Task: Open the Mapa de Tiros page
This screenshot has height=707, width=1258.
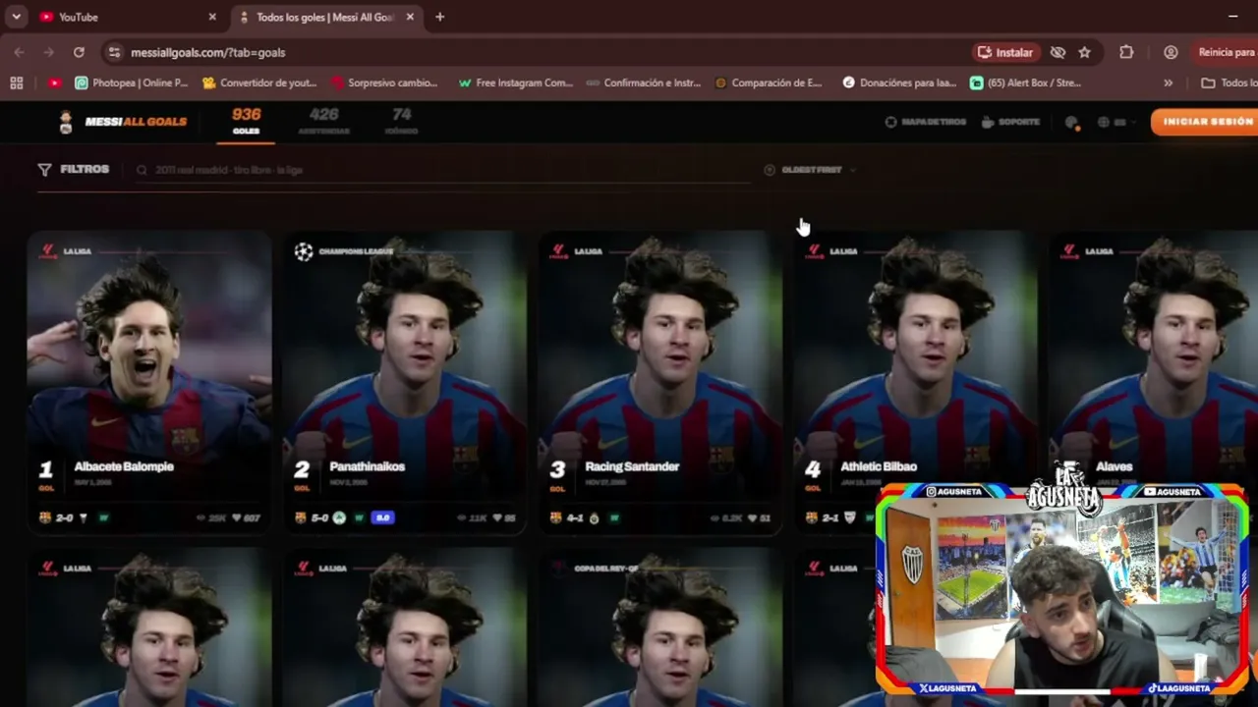Action: tap(925, 122)
